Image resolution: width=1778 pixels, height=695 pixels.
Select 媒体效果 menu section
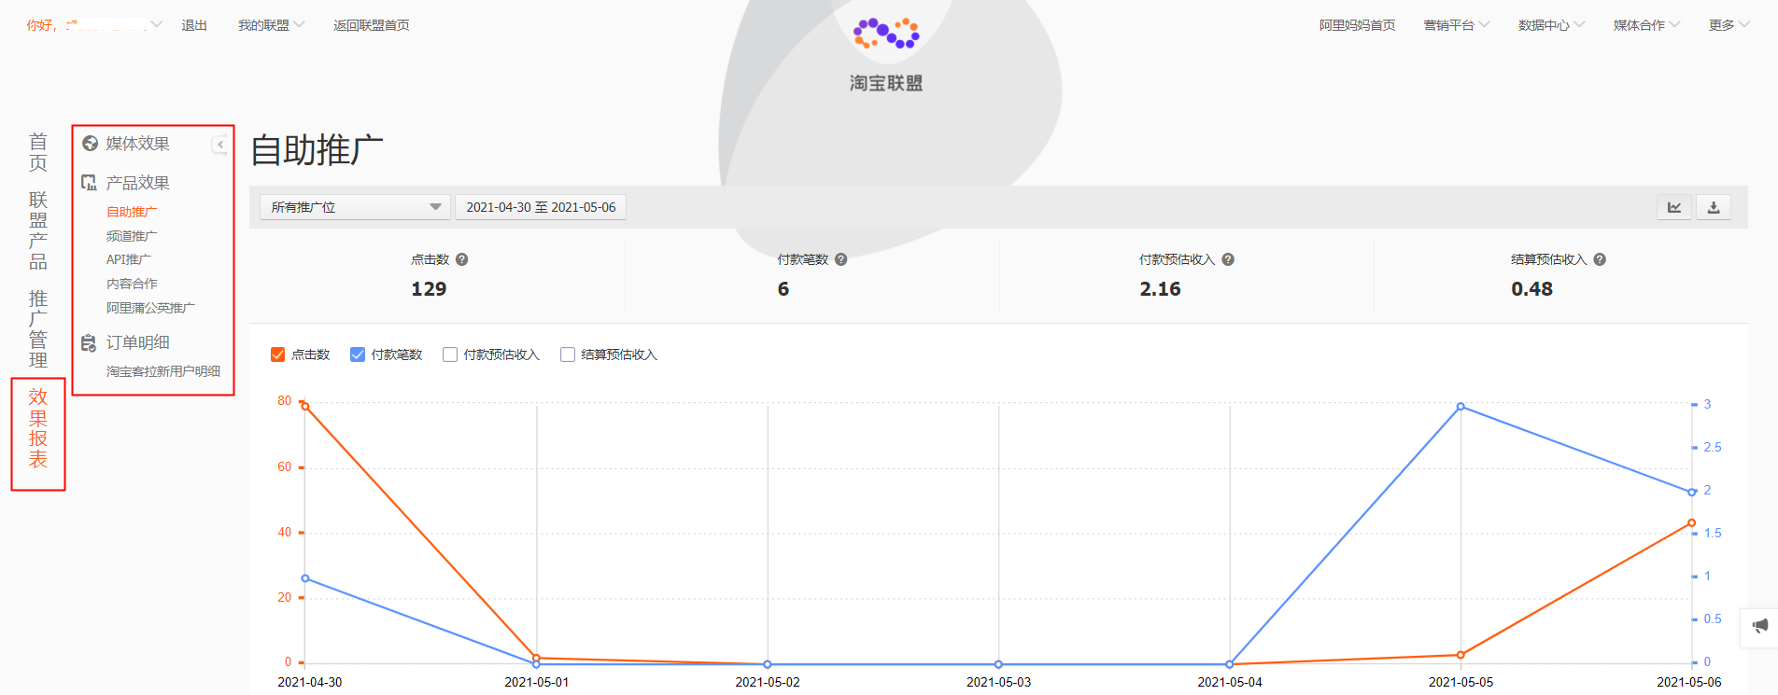click(137, 144)
